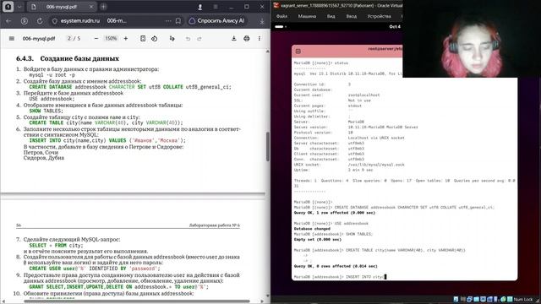Click the Database changed terminal output
Viewport: 541px width, 304px height.
(x=312, y=229)
